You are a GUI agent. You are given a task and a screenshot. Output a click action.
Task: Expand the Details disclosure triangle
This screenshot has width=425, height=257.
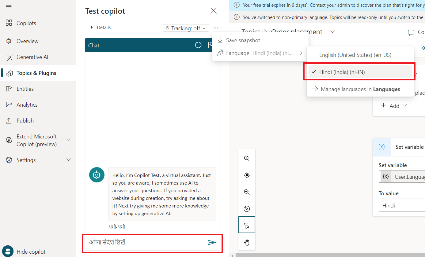coord(92,28)
